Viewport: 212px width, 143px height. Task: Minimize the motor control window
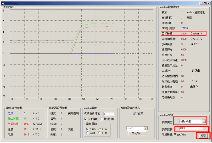pos(201,3)
